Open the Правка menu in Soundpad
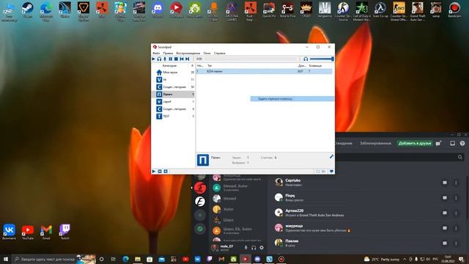Image resolution: width=469 pixels, height=264 pixels. click(168, 53)
